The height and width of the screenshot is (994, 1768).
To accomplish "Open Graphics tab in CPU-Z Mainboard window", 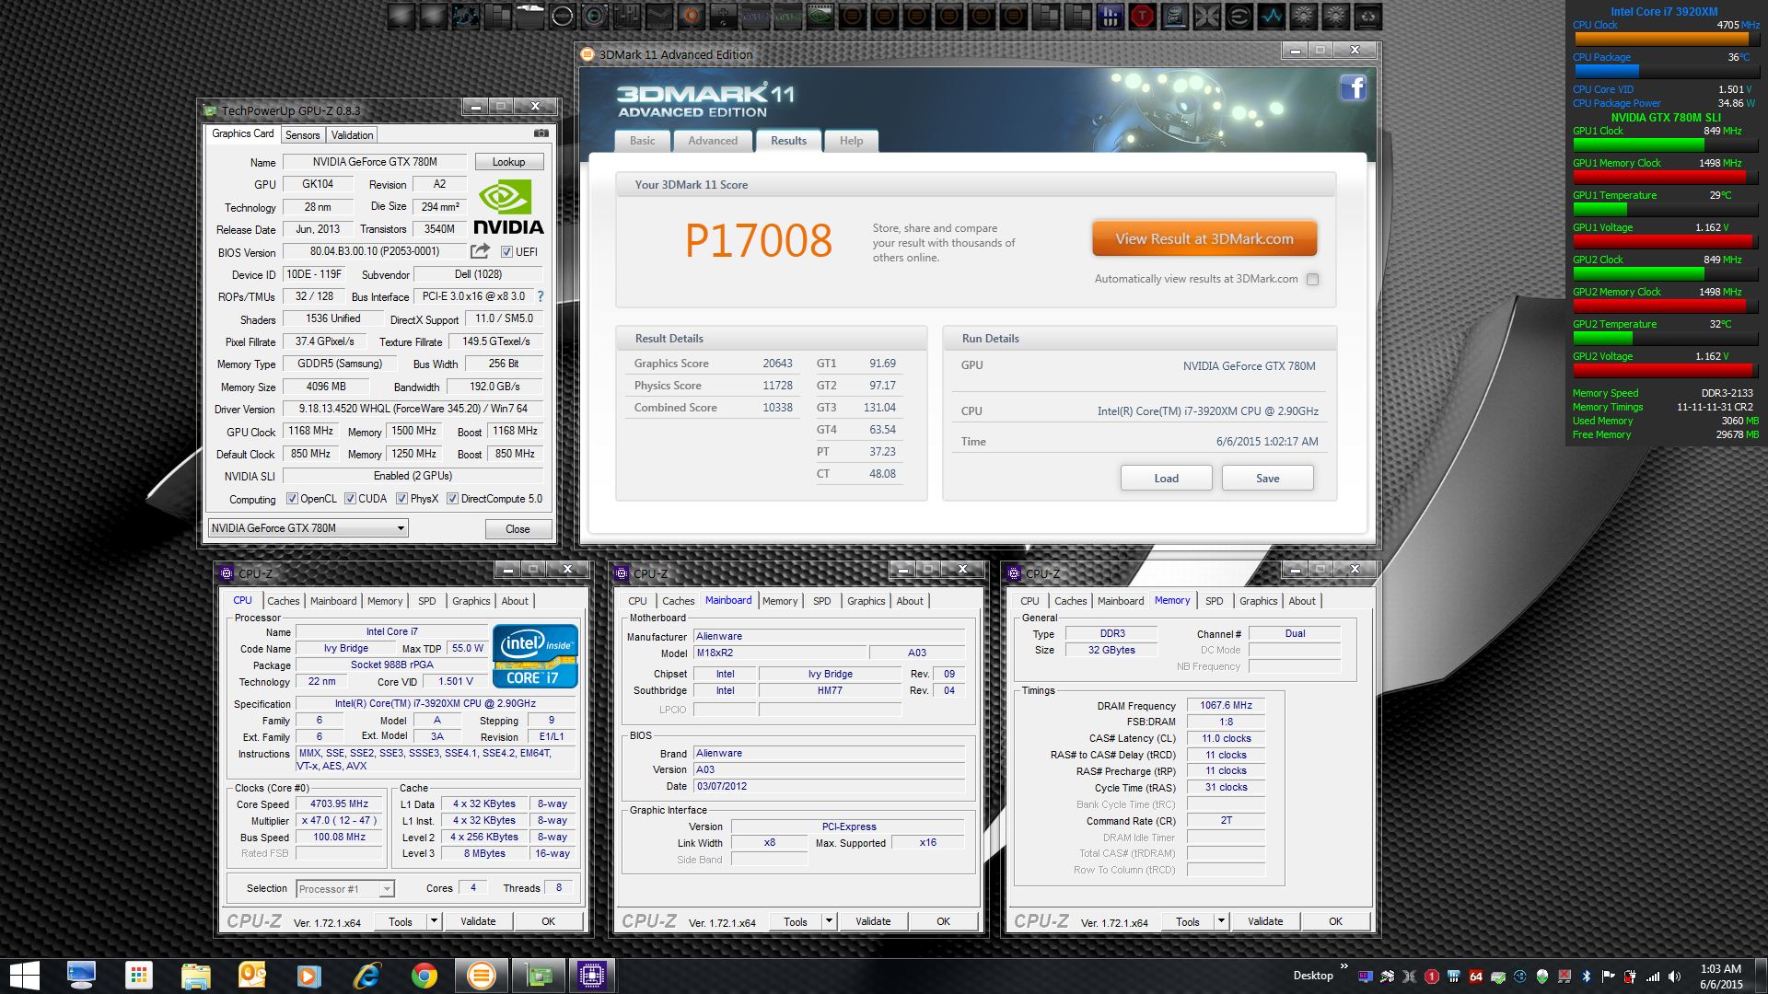I will point(867,601).
